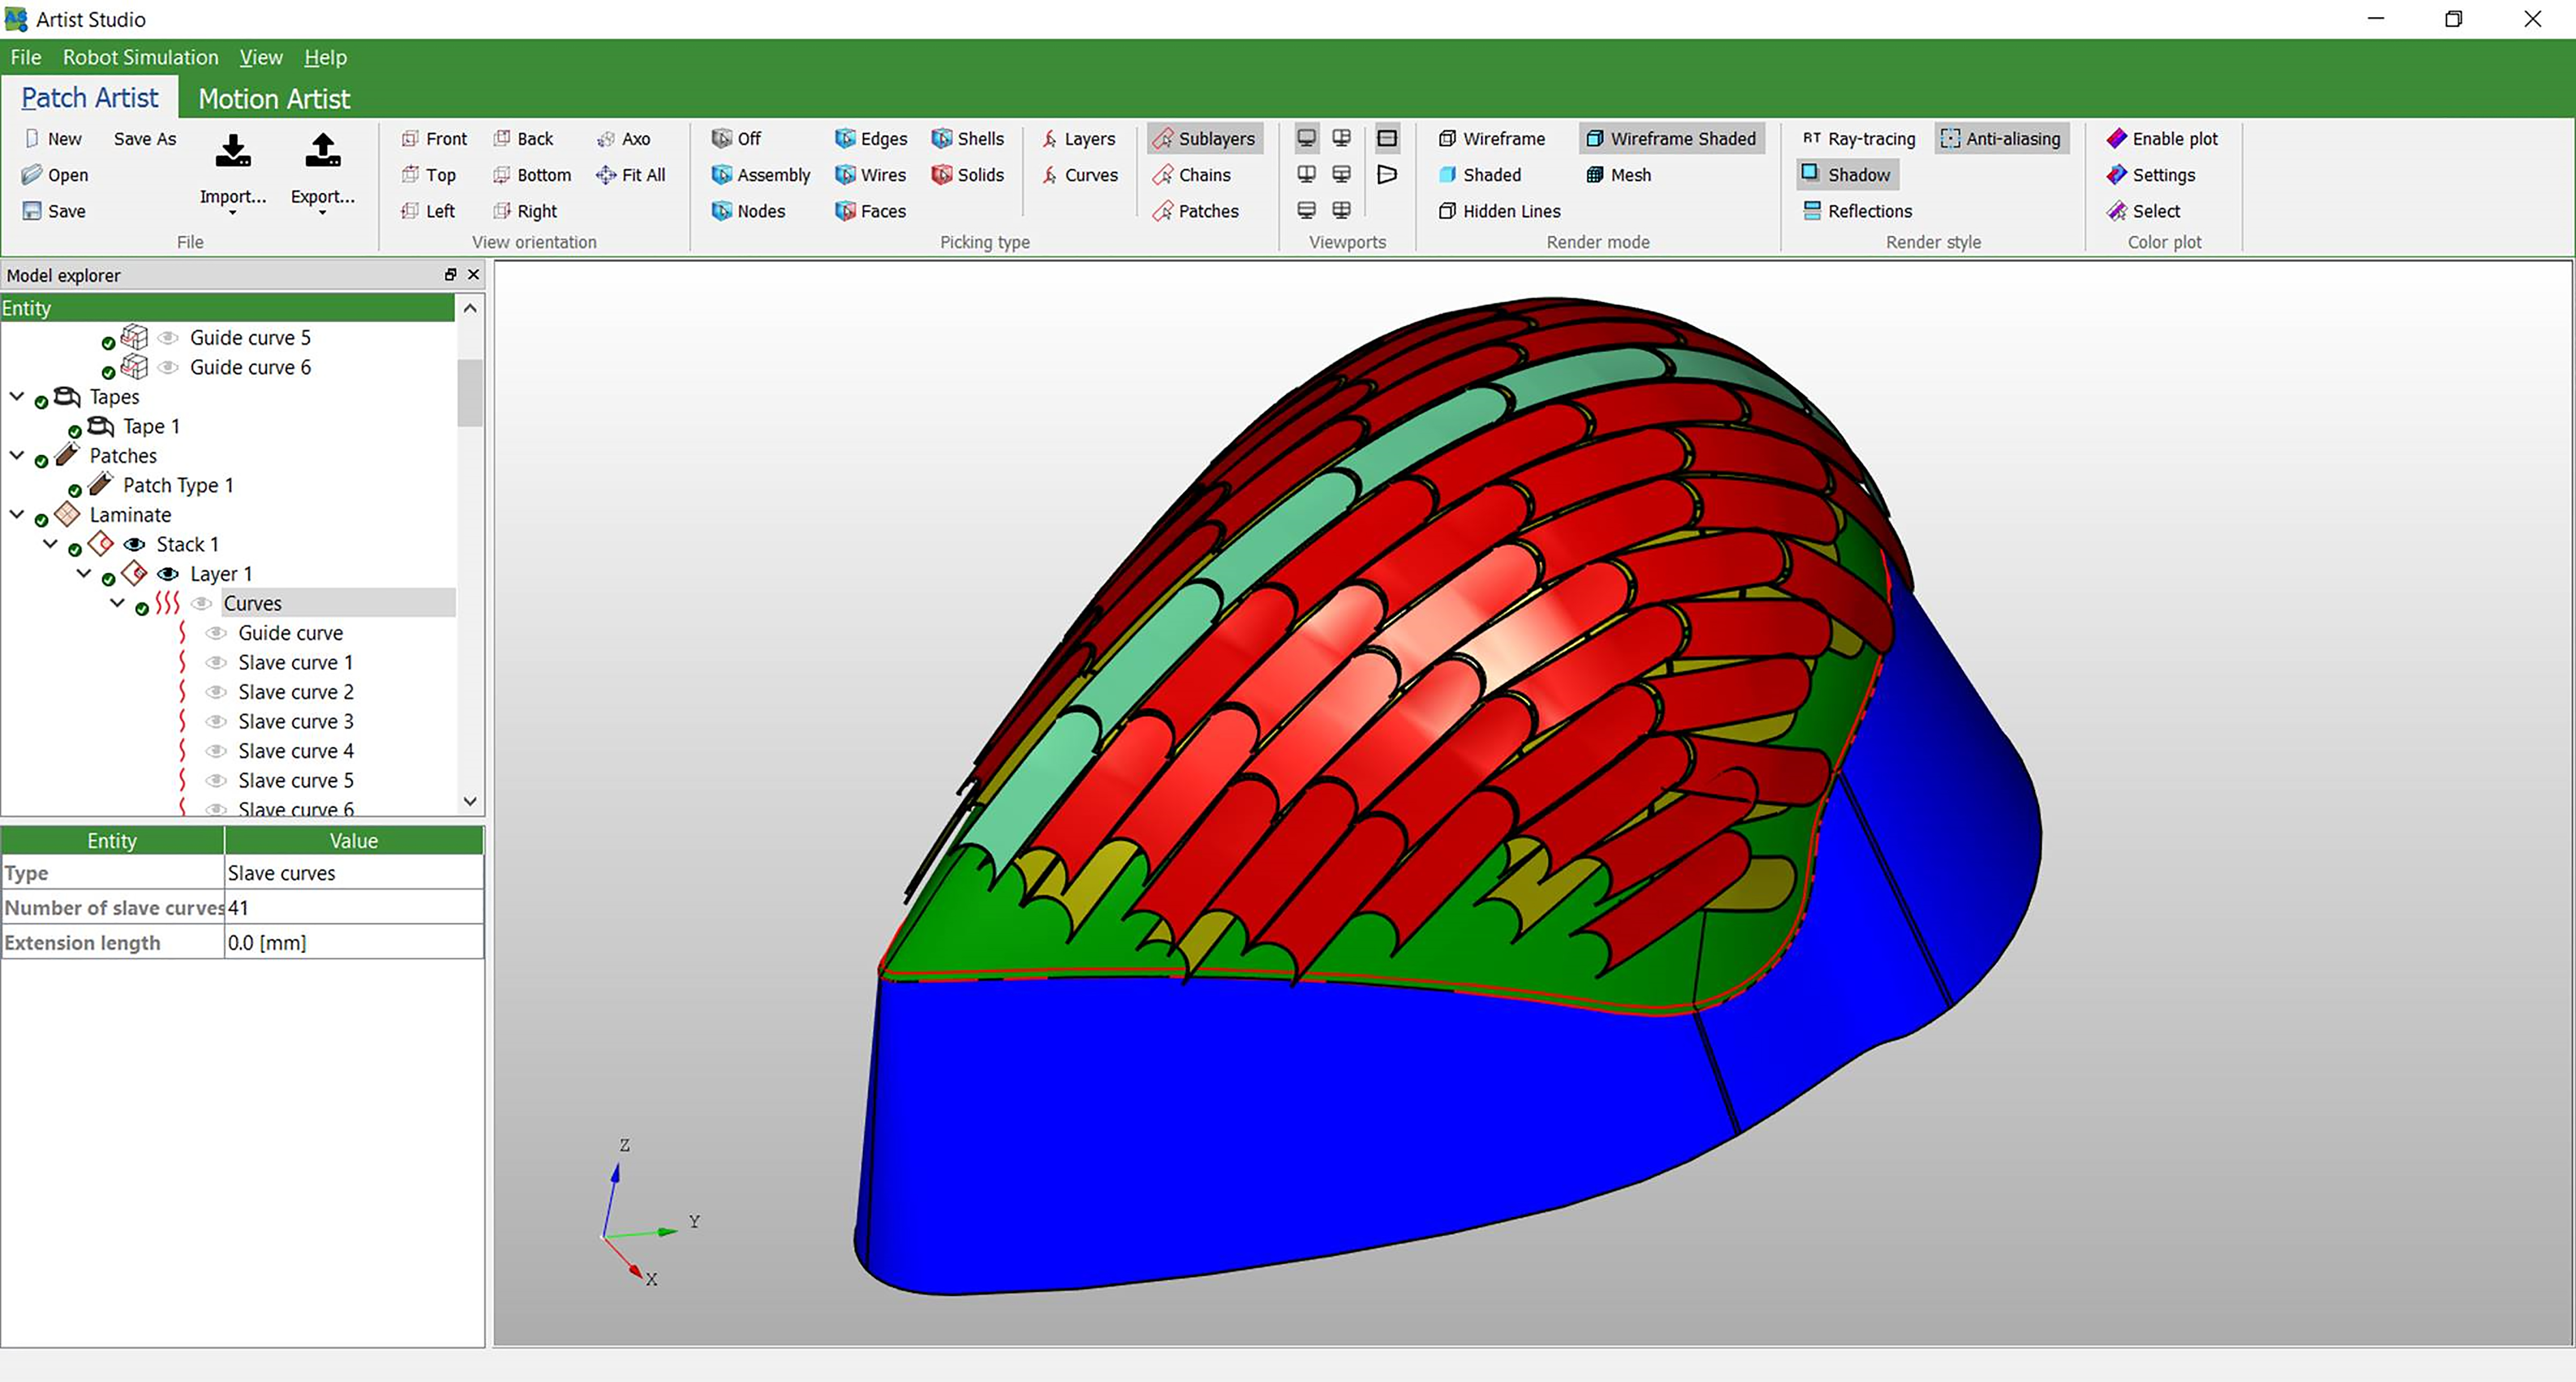Screen dimensions: 2576x1382
Task: Open the Export dropdown arrow
Action: (322, 213)
